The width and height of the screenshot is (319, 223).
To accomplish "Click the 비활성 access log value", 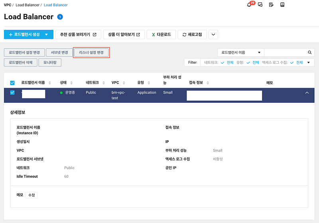I will pos(218,159).
